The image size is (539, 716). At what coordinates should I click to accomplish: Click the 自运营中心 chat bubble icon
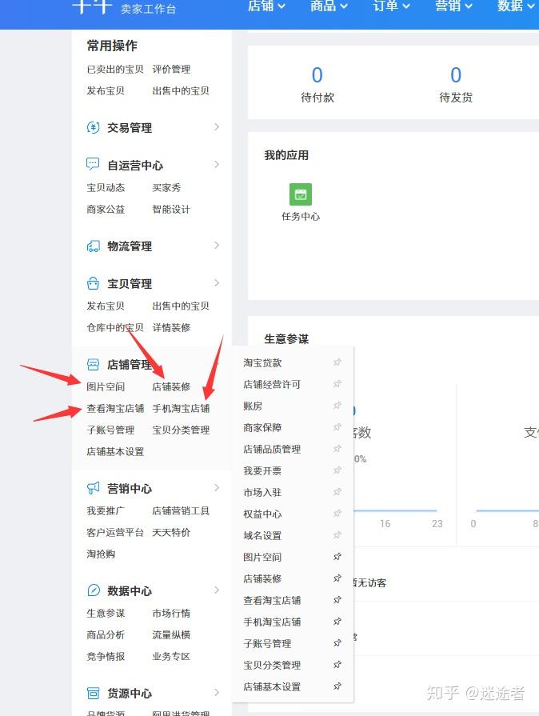pos(93,164)
